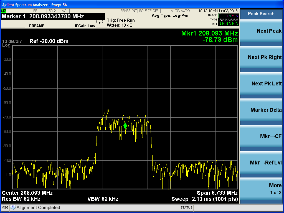
Task: Click Alignment Completed message
Action: tap(38, 207)
